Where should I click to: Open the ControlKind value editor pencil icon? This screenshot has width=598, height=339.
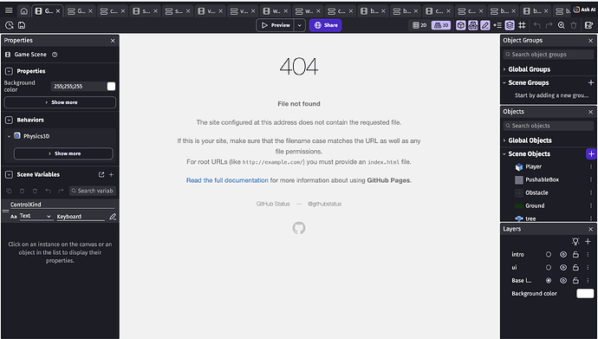click(x=113, y=217)
